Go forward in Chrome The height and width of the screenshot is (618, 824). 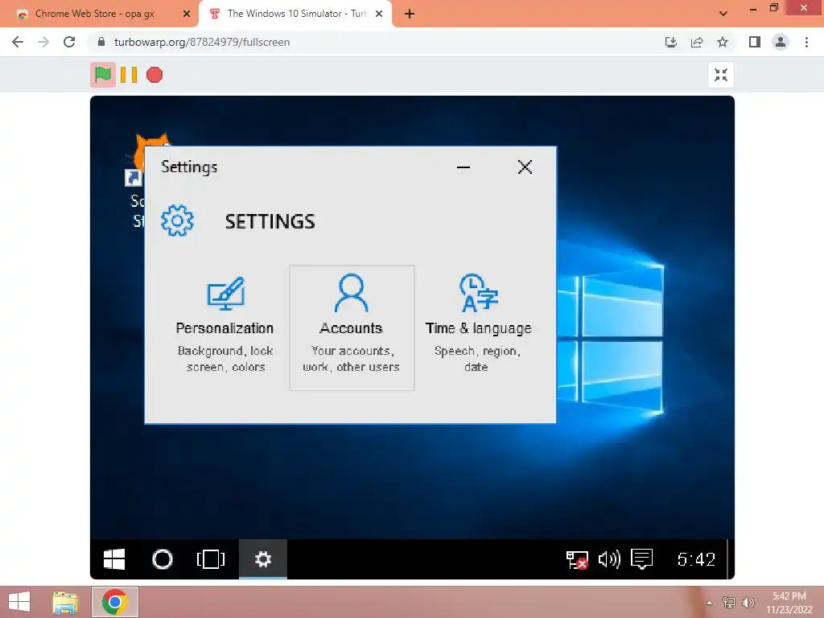point(43,42)
